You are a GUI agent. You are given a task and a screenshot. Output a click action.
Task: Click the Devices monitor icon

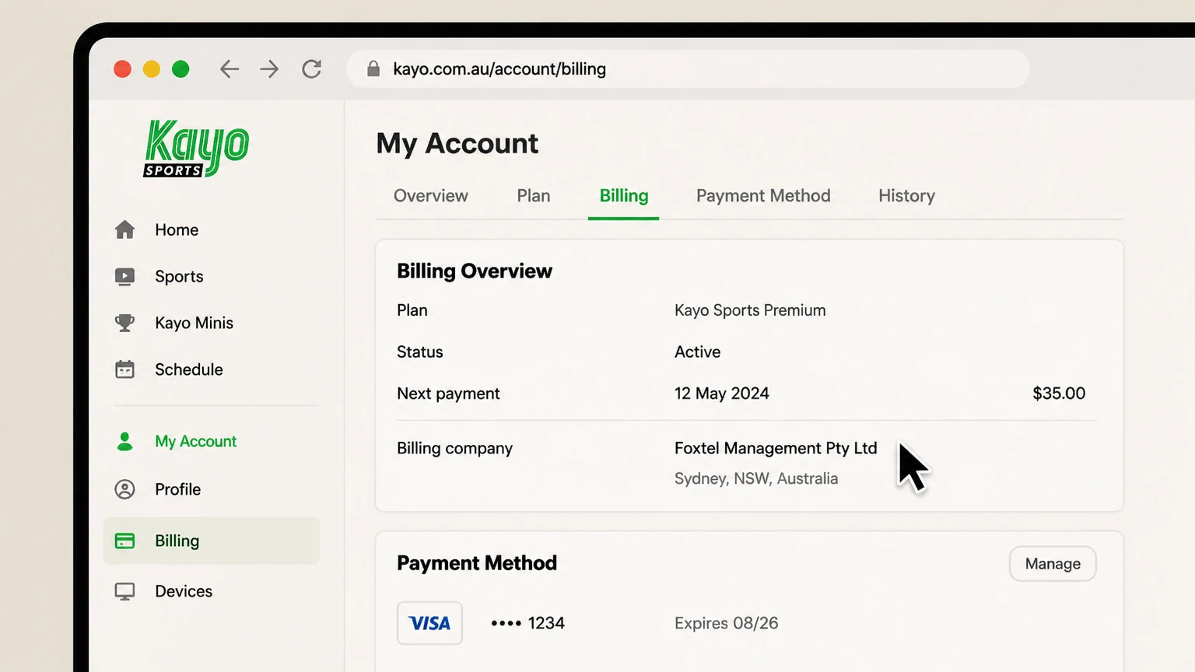[x=124, y=591]
